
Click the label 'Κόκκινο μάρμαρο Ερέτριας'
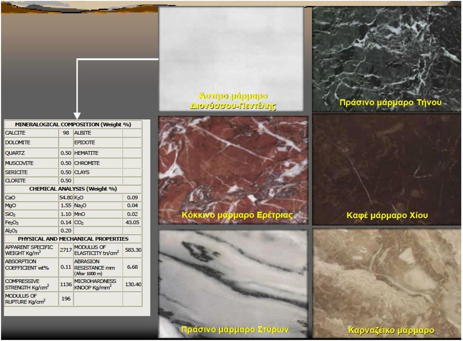pos(237,215)
